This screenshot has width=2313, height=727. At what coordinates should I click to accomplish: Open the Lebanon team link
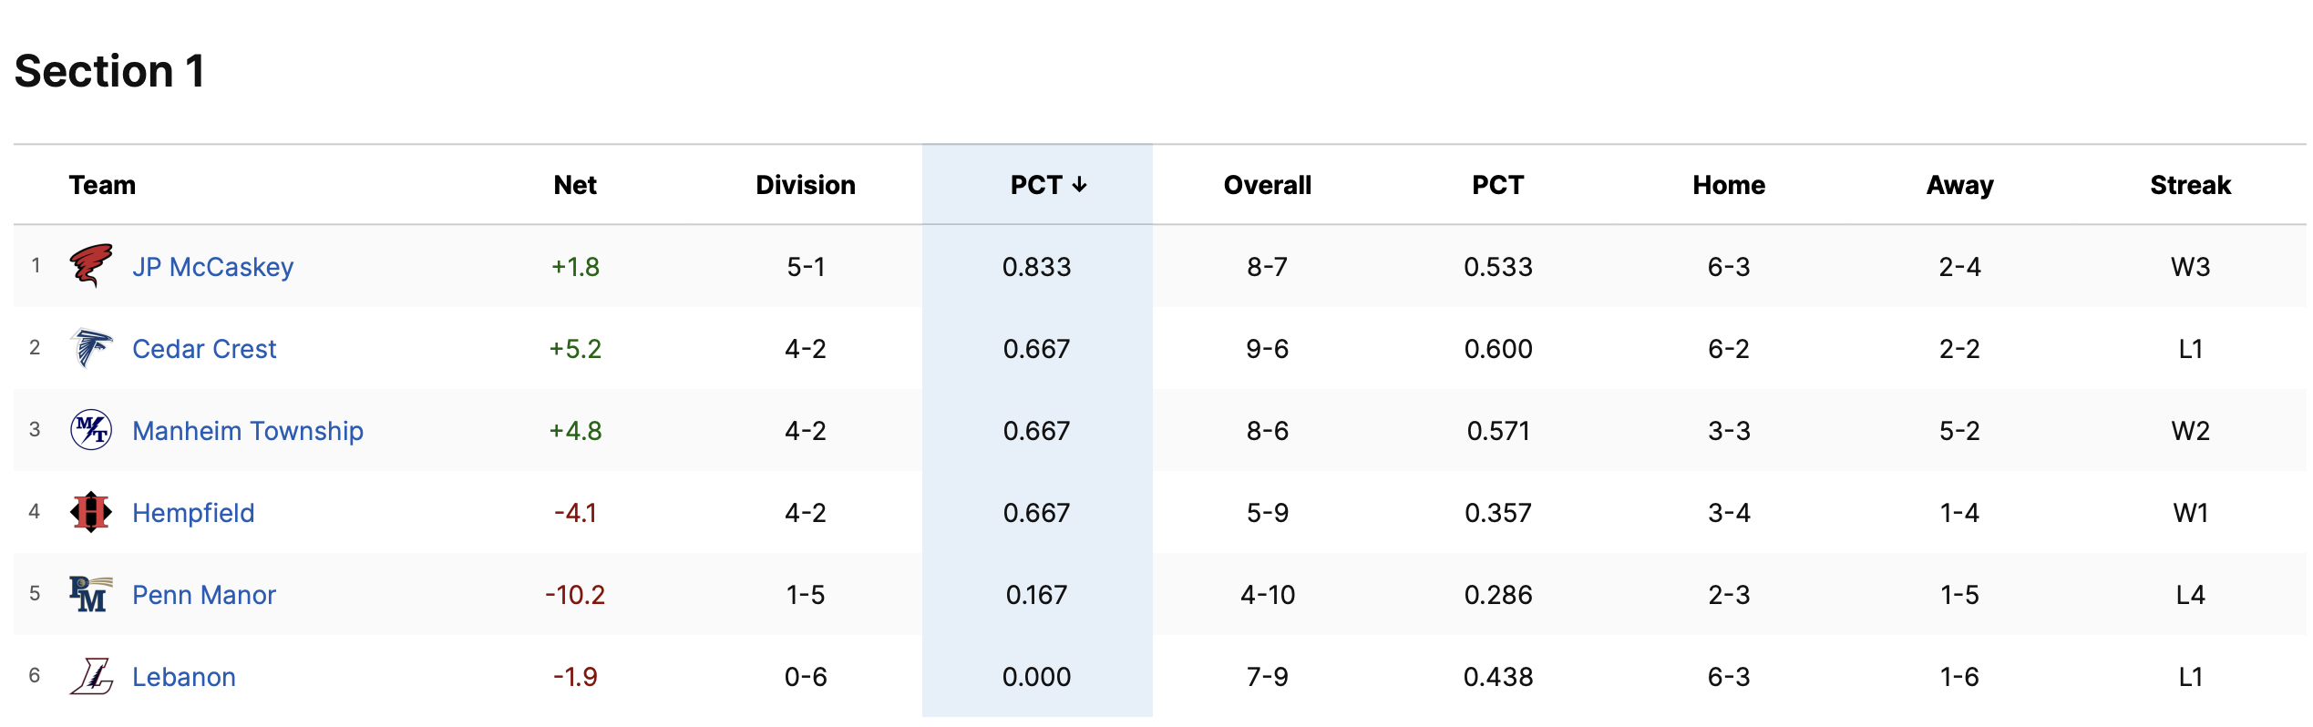[x=184, y=677]
